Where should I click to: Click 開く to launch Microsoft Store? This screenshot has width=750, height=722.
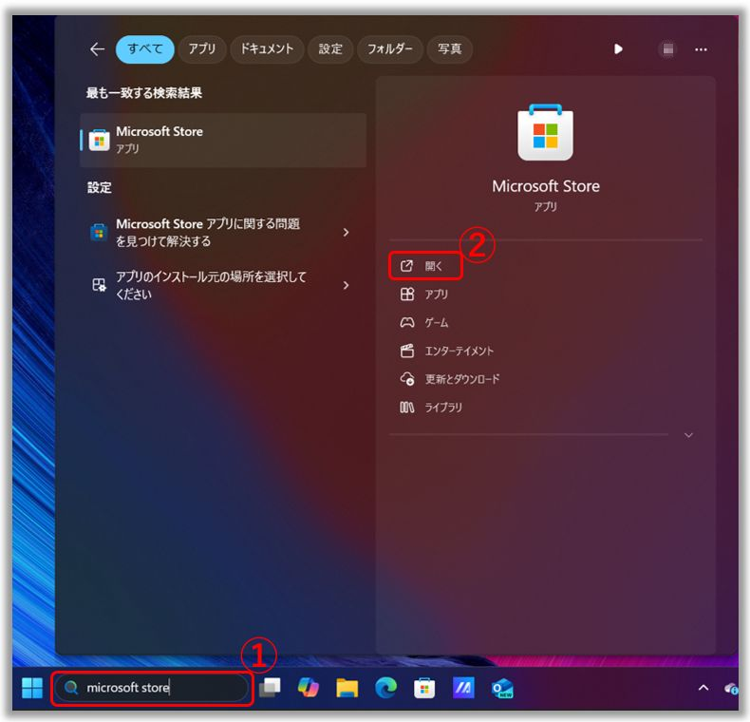(425, 266)
